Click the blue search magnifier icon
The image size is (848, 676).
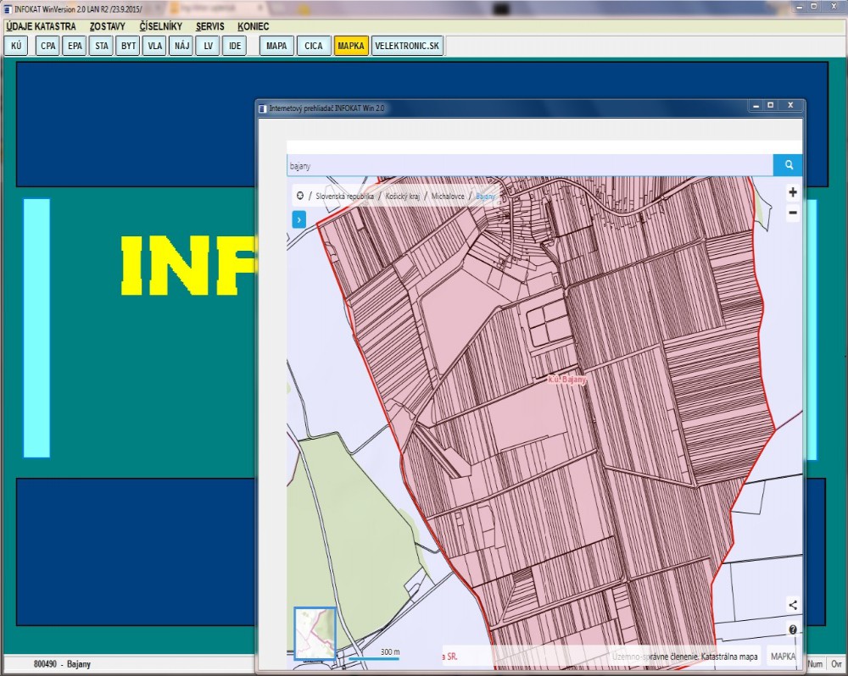tap(788, 165)
